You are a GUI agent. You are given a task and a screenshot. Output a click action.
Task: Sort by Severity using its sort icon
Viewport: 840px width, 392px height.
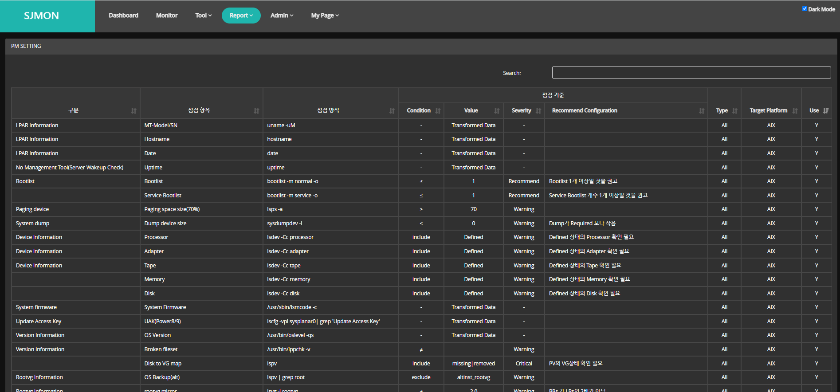[538, 111]
